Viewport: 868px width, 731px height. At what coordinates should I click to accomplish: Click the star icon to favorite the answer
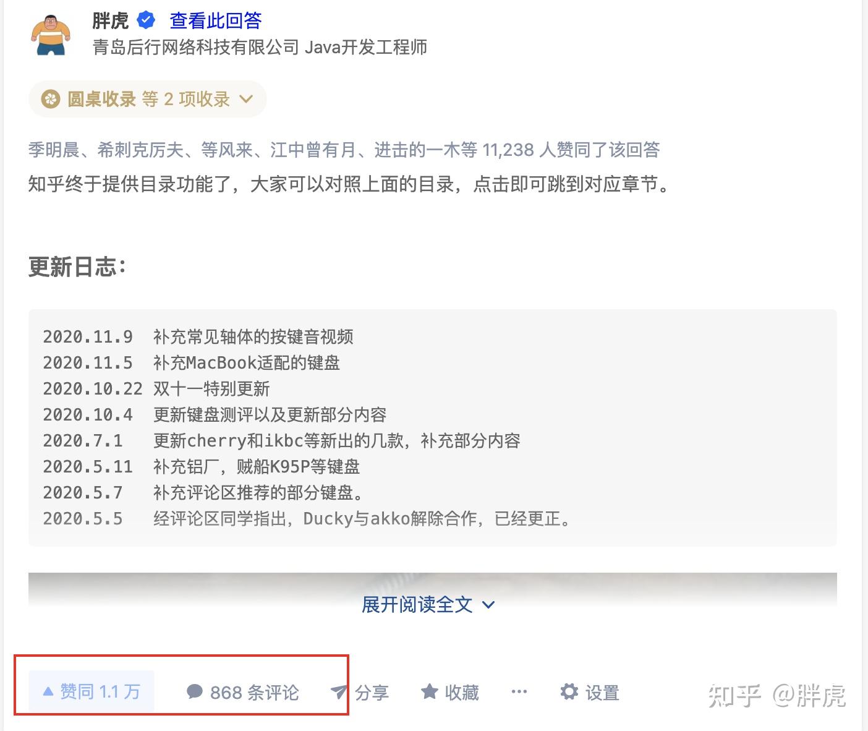coord(428,691)
